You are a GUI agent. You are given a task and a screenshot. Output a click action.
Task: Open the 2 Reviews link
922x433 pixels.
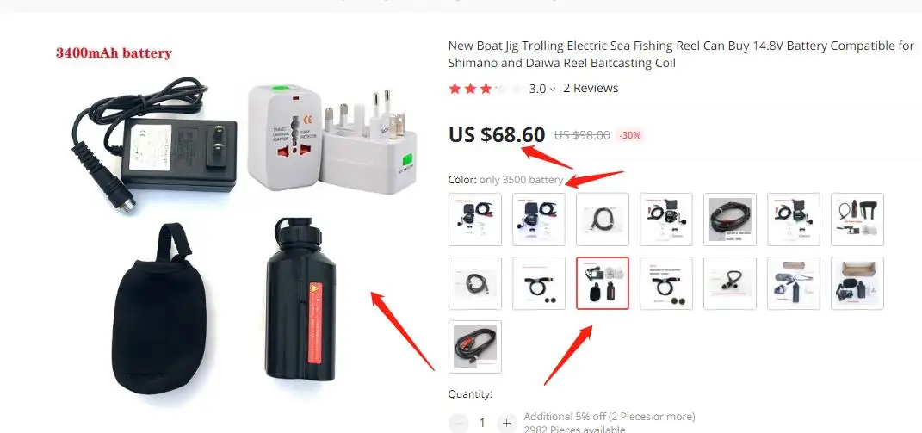pyautogui.click(x=591, y=89)
